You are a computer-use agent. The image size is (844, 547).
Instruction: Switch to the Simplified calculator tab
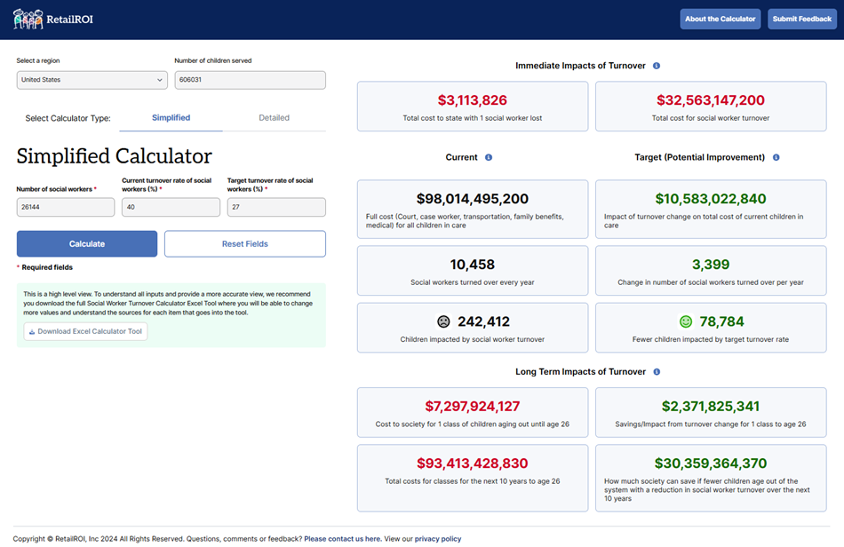171,118
